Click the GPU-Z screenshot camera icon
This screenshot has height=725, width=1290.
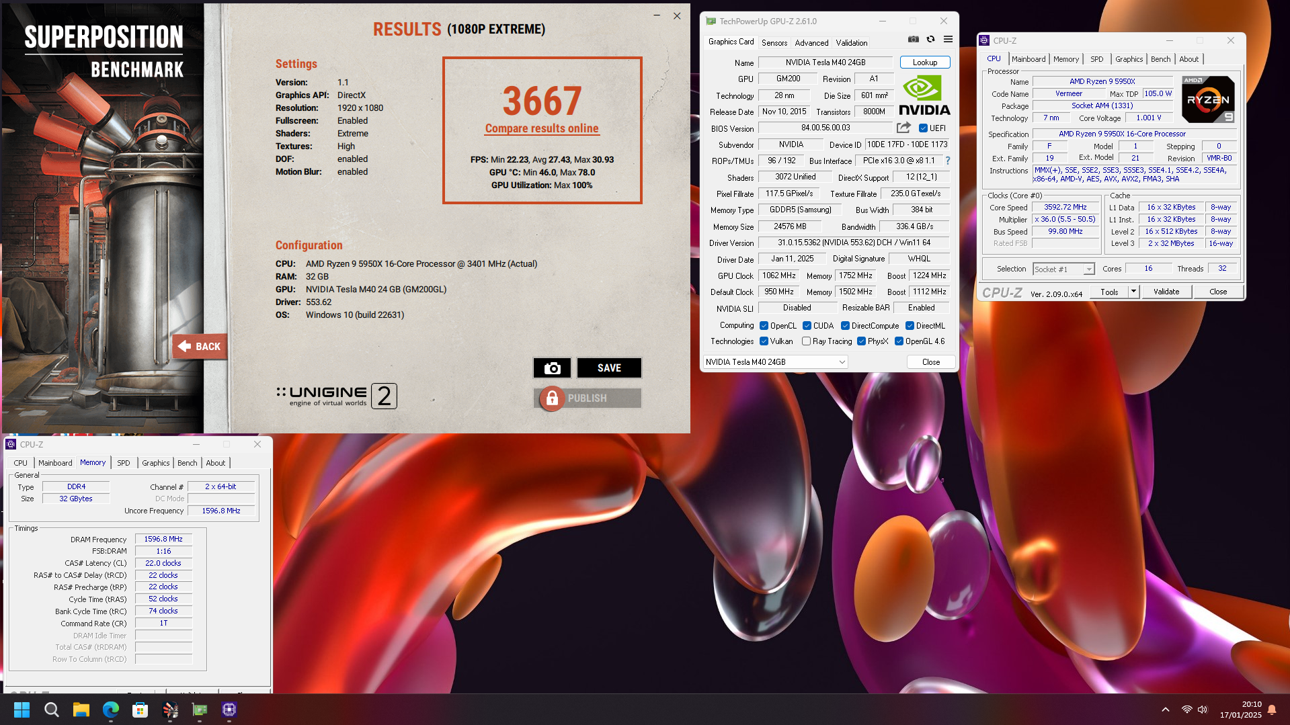coord(913,40)
